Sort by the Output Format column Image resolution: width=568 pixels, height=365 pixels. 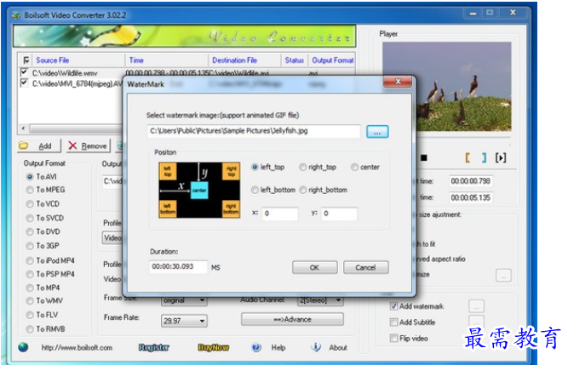click(x=333, y=60)
